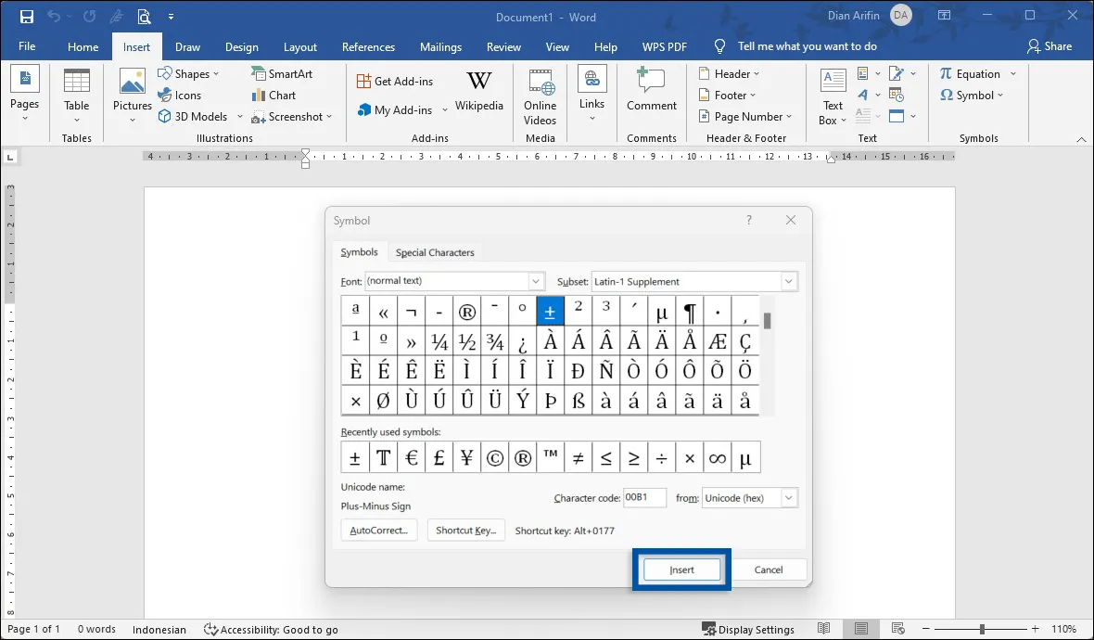
Task: Insert an Online Video
Action: point(540,96)
